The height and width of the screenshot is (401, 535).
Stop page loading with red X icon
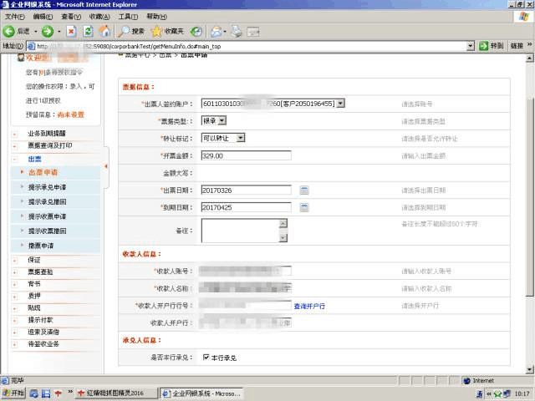click(71, 32)
